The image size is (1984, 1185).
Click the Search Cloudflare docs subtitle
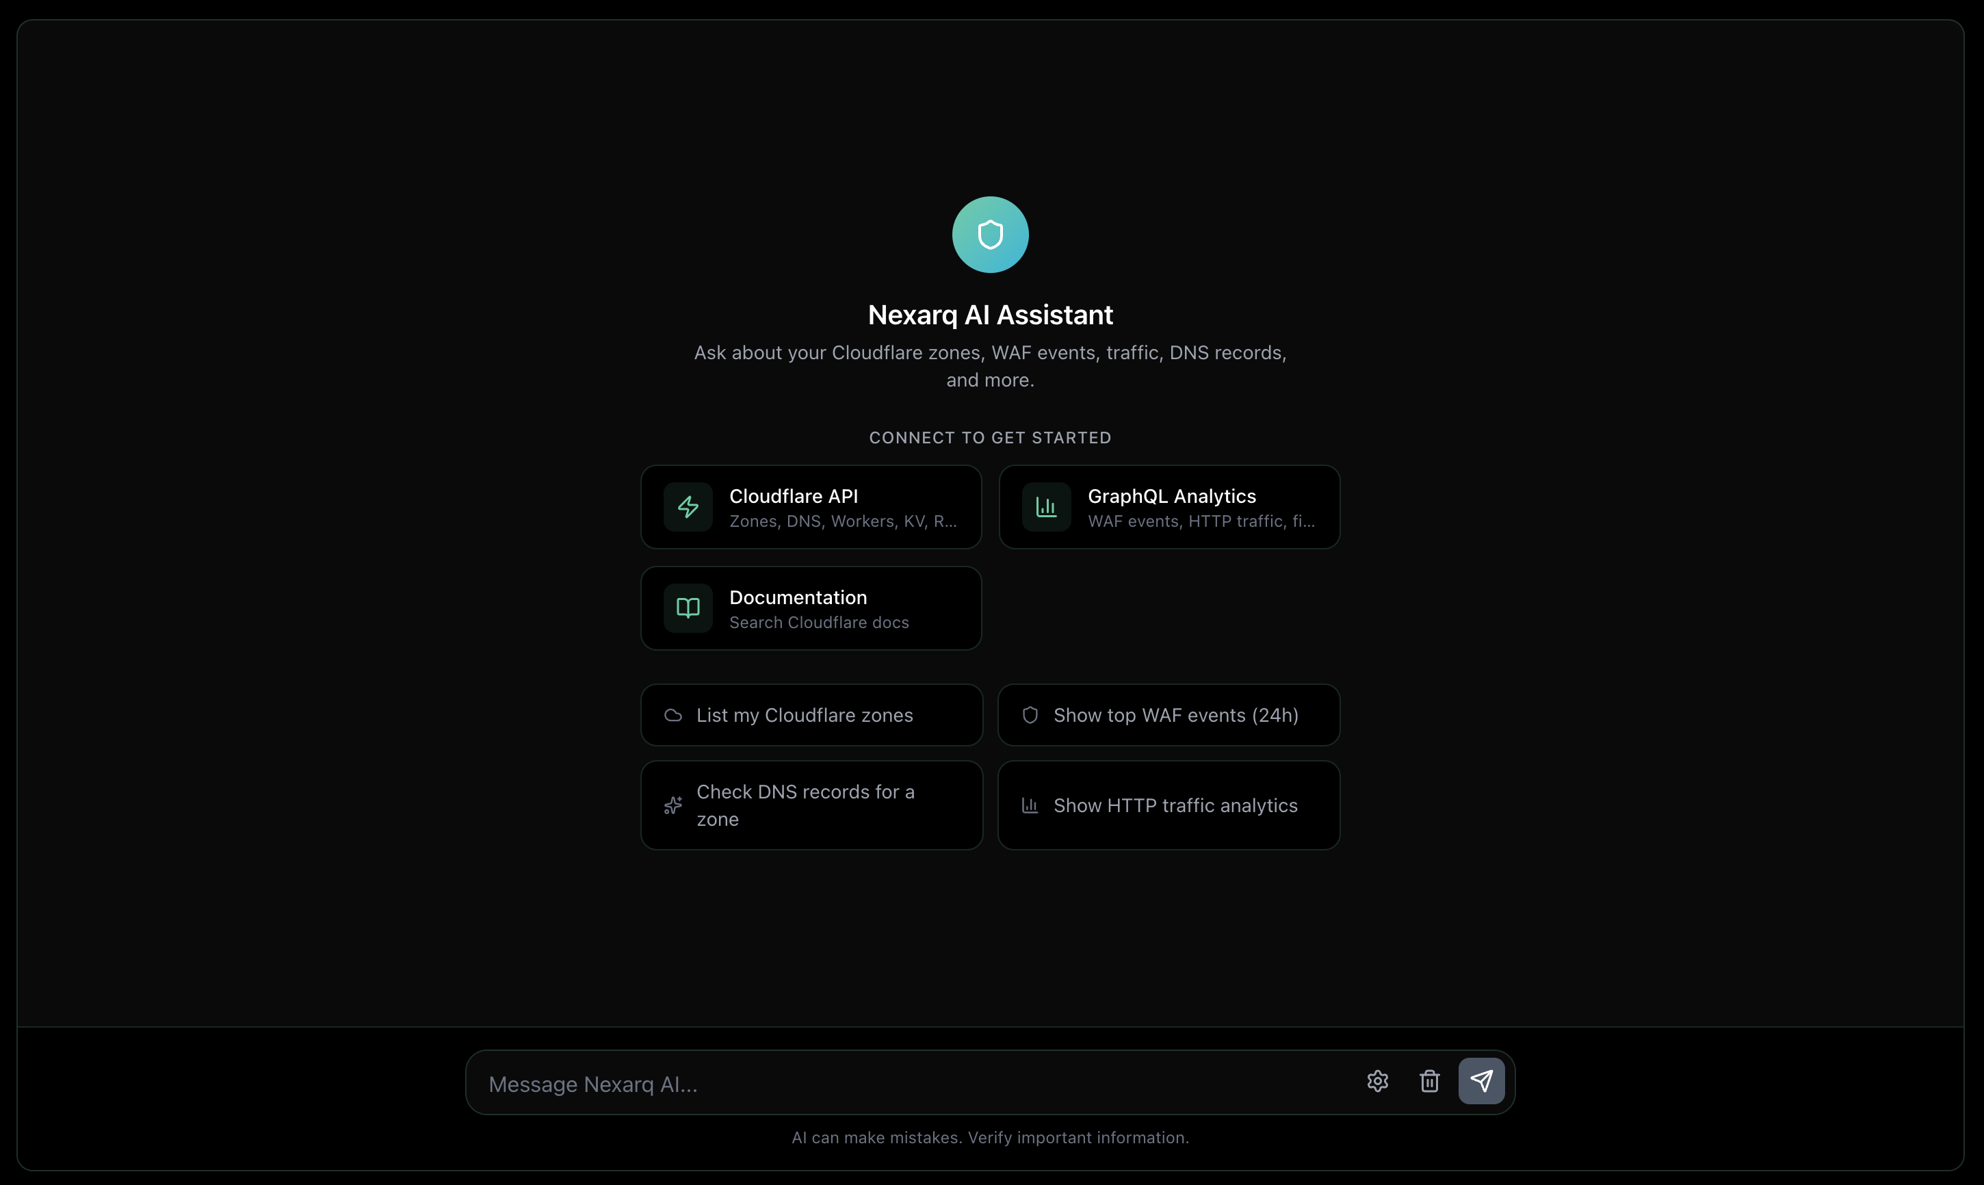pyautogui.click(x=819, y=622)
